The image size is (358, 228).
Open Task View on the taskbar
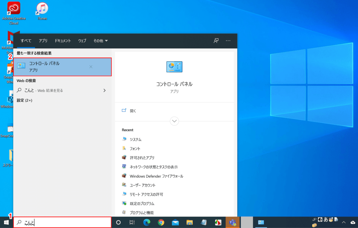tap(132, 222)
